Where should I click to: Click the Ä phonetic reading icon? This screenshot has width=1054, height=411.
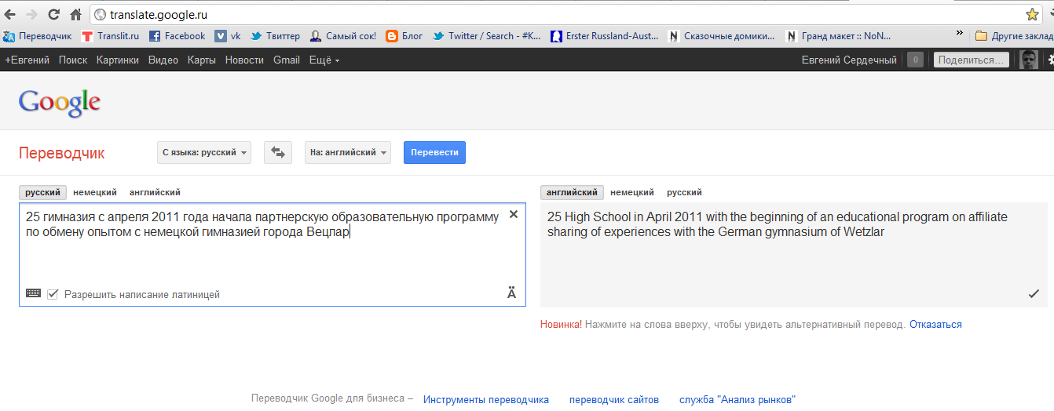tap(512, 294)
